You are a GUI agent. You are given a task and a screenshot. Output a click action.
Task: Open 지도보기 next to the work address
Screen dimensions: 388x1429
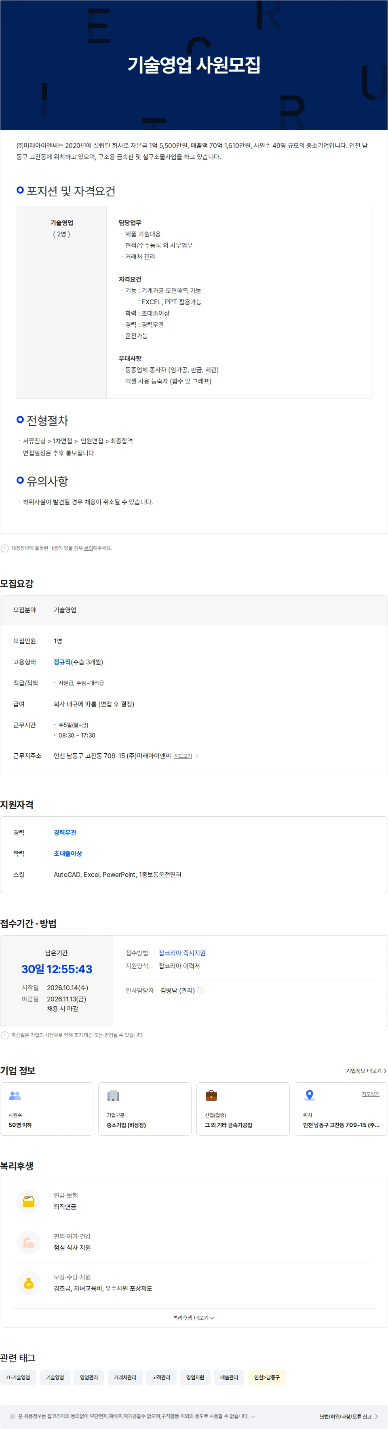pyautogui.click(x=183, y=756)
